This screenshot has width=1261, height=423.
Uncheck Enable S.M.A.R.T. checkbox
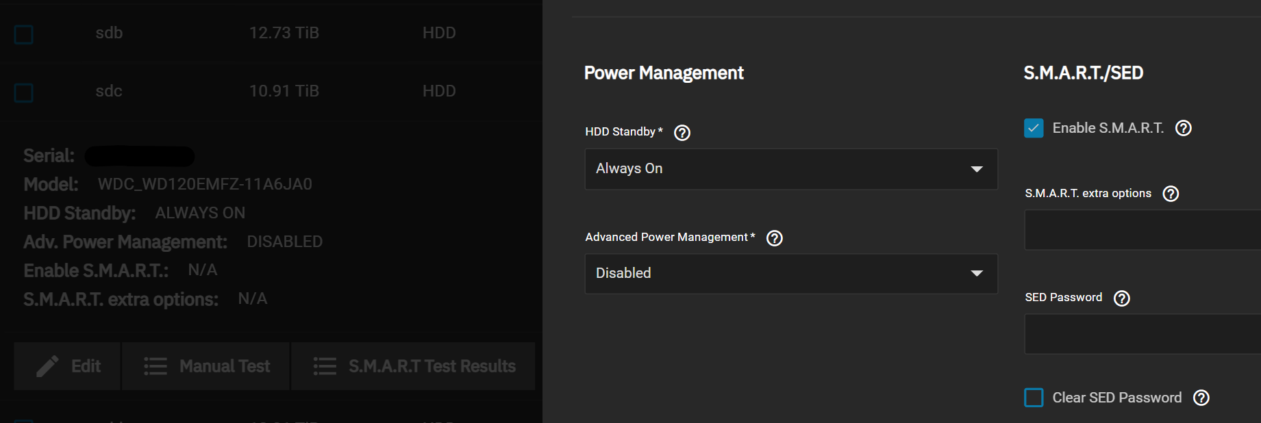pyautogui.click(x=1034, y=128)
